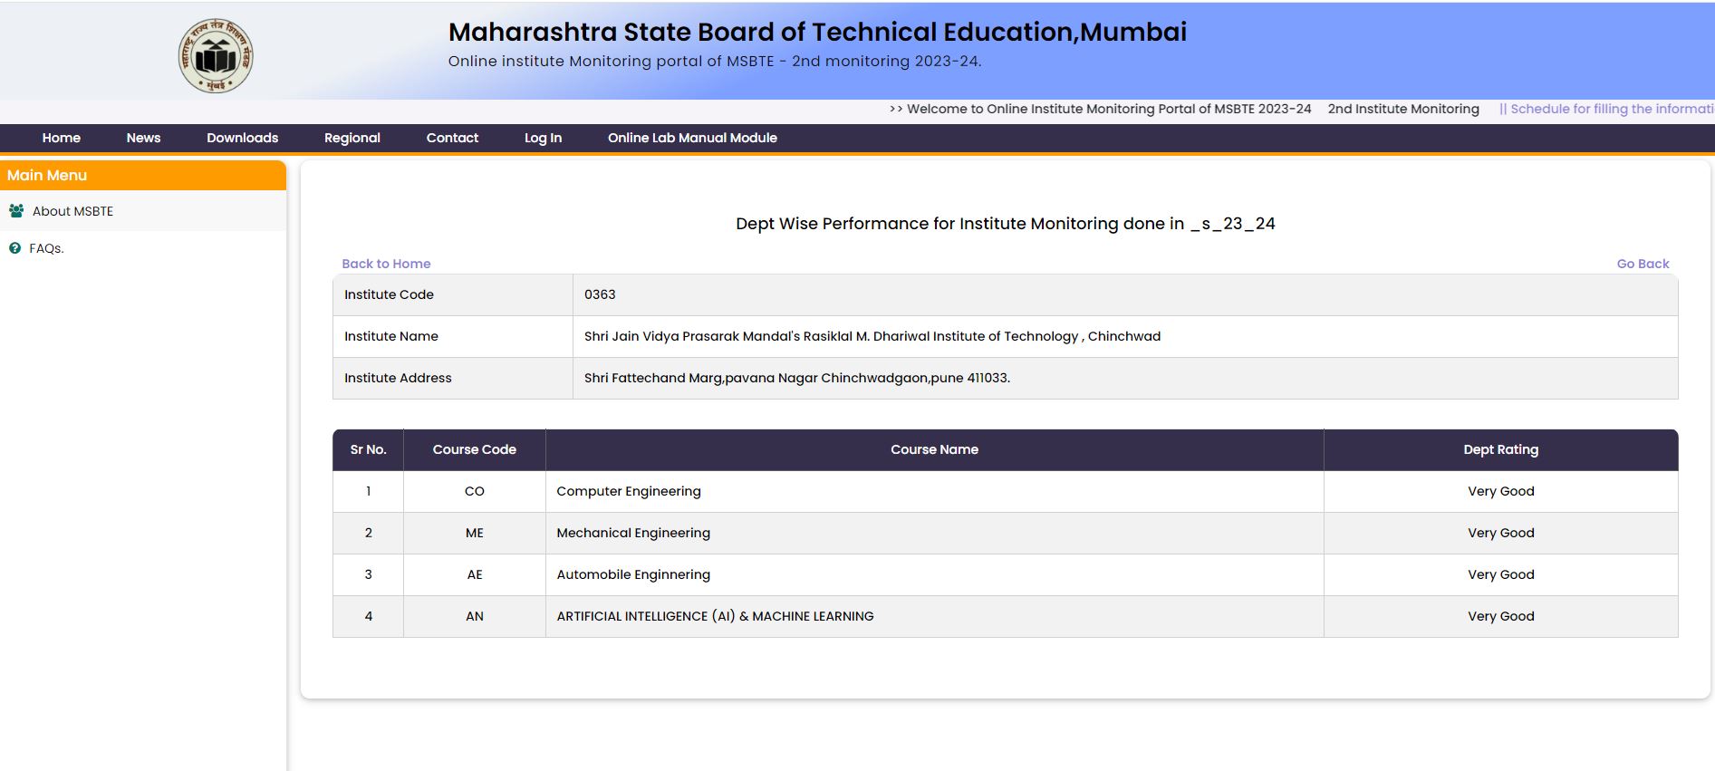Click the Back to Home link
This screenshot has height=771, width=1715.
pos(386,264)
